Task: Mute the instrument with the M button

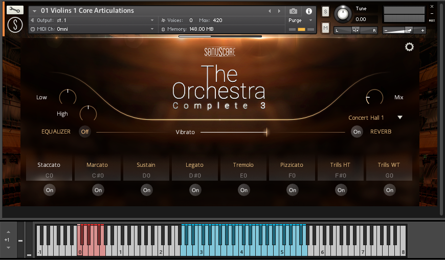Action: [325, 28]
